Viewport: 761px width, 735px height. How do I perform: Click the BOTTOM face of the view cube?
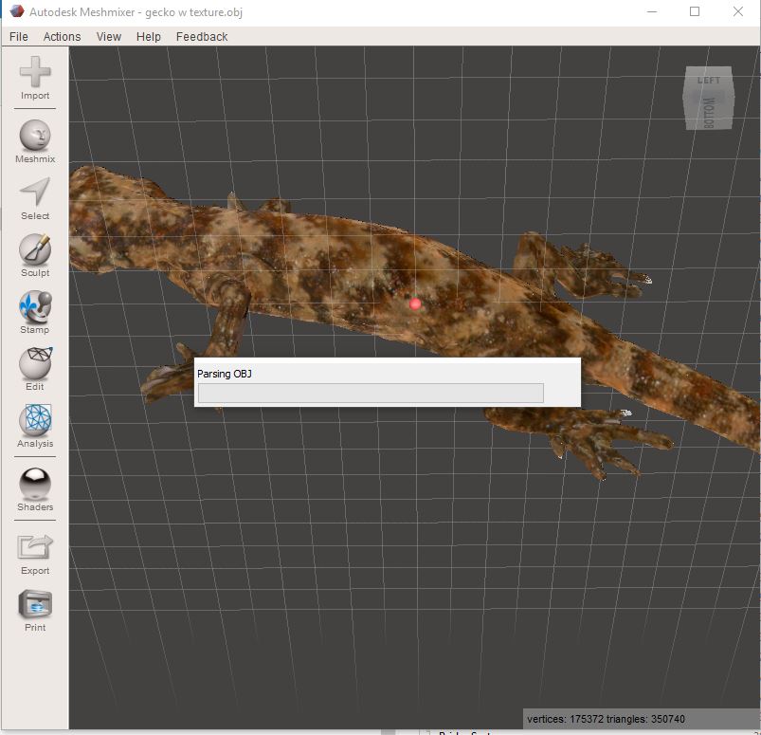point(710,111)
